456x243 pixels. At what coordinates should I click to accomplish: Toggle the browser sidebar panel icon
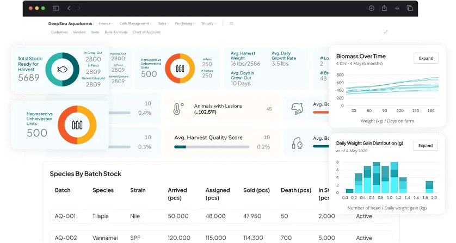[x=56, y=8]
